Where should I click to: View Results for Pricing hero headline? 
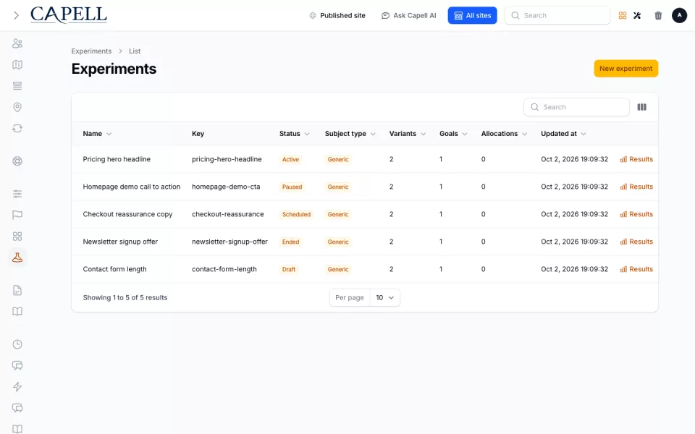coord(636,159)
